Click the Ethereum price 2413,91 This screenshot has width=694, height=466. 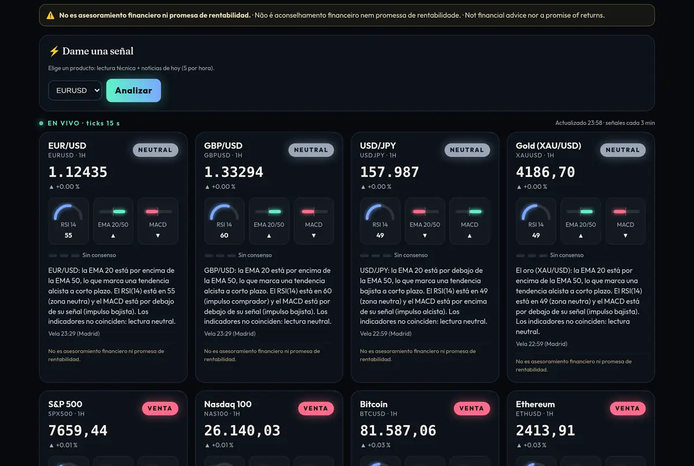tap(545, 430)
